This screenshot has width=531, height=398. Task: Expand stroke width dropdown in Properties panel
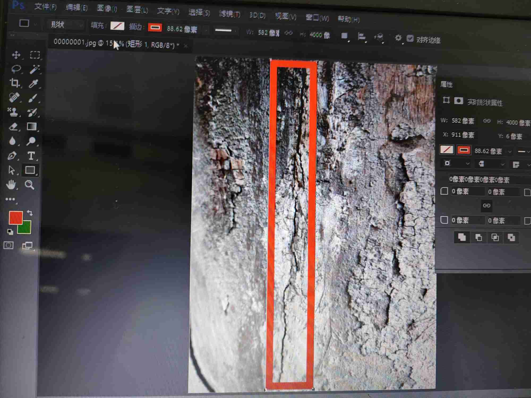tap(509, 152)
